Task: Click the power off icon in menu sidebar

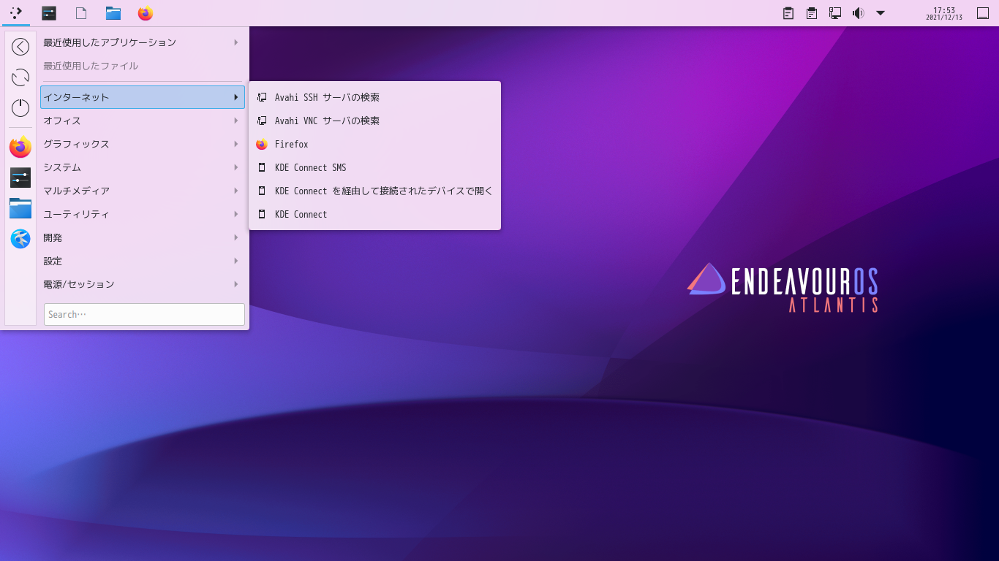Action: (x=20, y=108)
